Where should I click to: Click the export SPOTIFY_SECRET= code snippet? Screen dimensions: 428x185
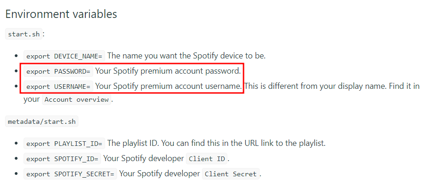pos(71,174)
